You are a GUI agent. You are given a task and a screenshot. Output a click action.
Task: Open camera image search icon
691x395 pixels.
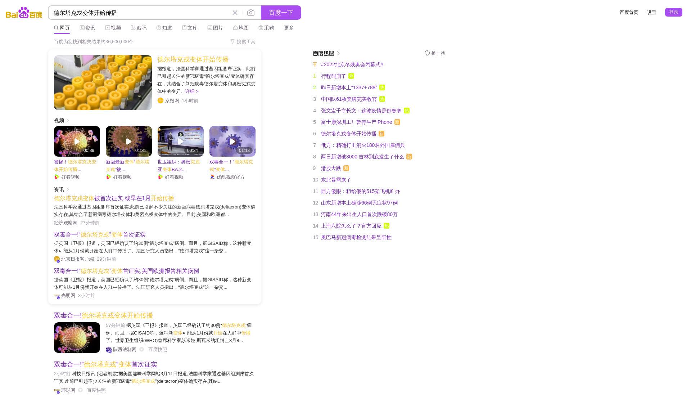click(251, 13)
